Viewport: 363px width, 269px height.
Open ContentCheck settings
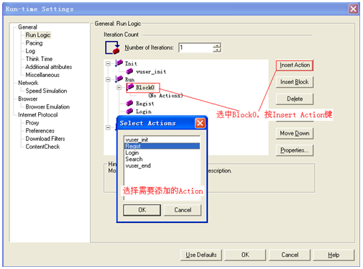click(x=42, y=147)
